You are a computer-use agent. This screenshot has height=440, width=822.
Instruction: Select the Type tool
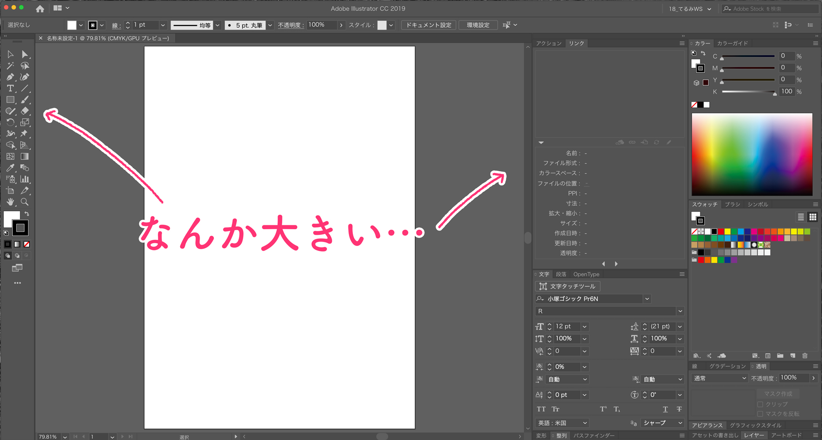point(10,88)
